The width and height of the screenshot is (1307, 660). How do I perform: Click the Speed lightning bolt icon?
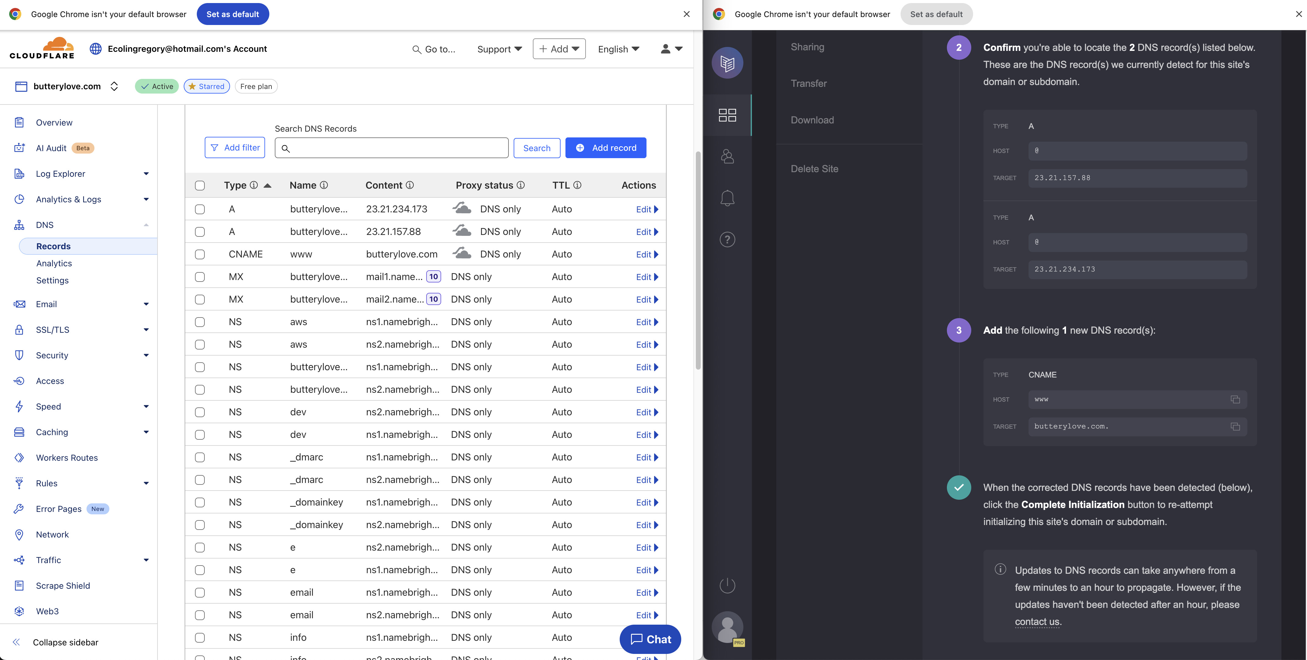pos(19,406)
